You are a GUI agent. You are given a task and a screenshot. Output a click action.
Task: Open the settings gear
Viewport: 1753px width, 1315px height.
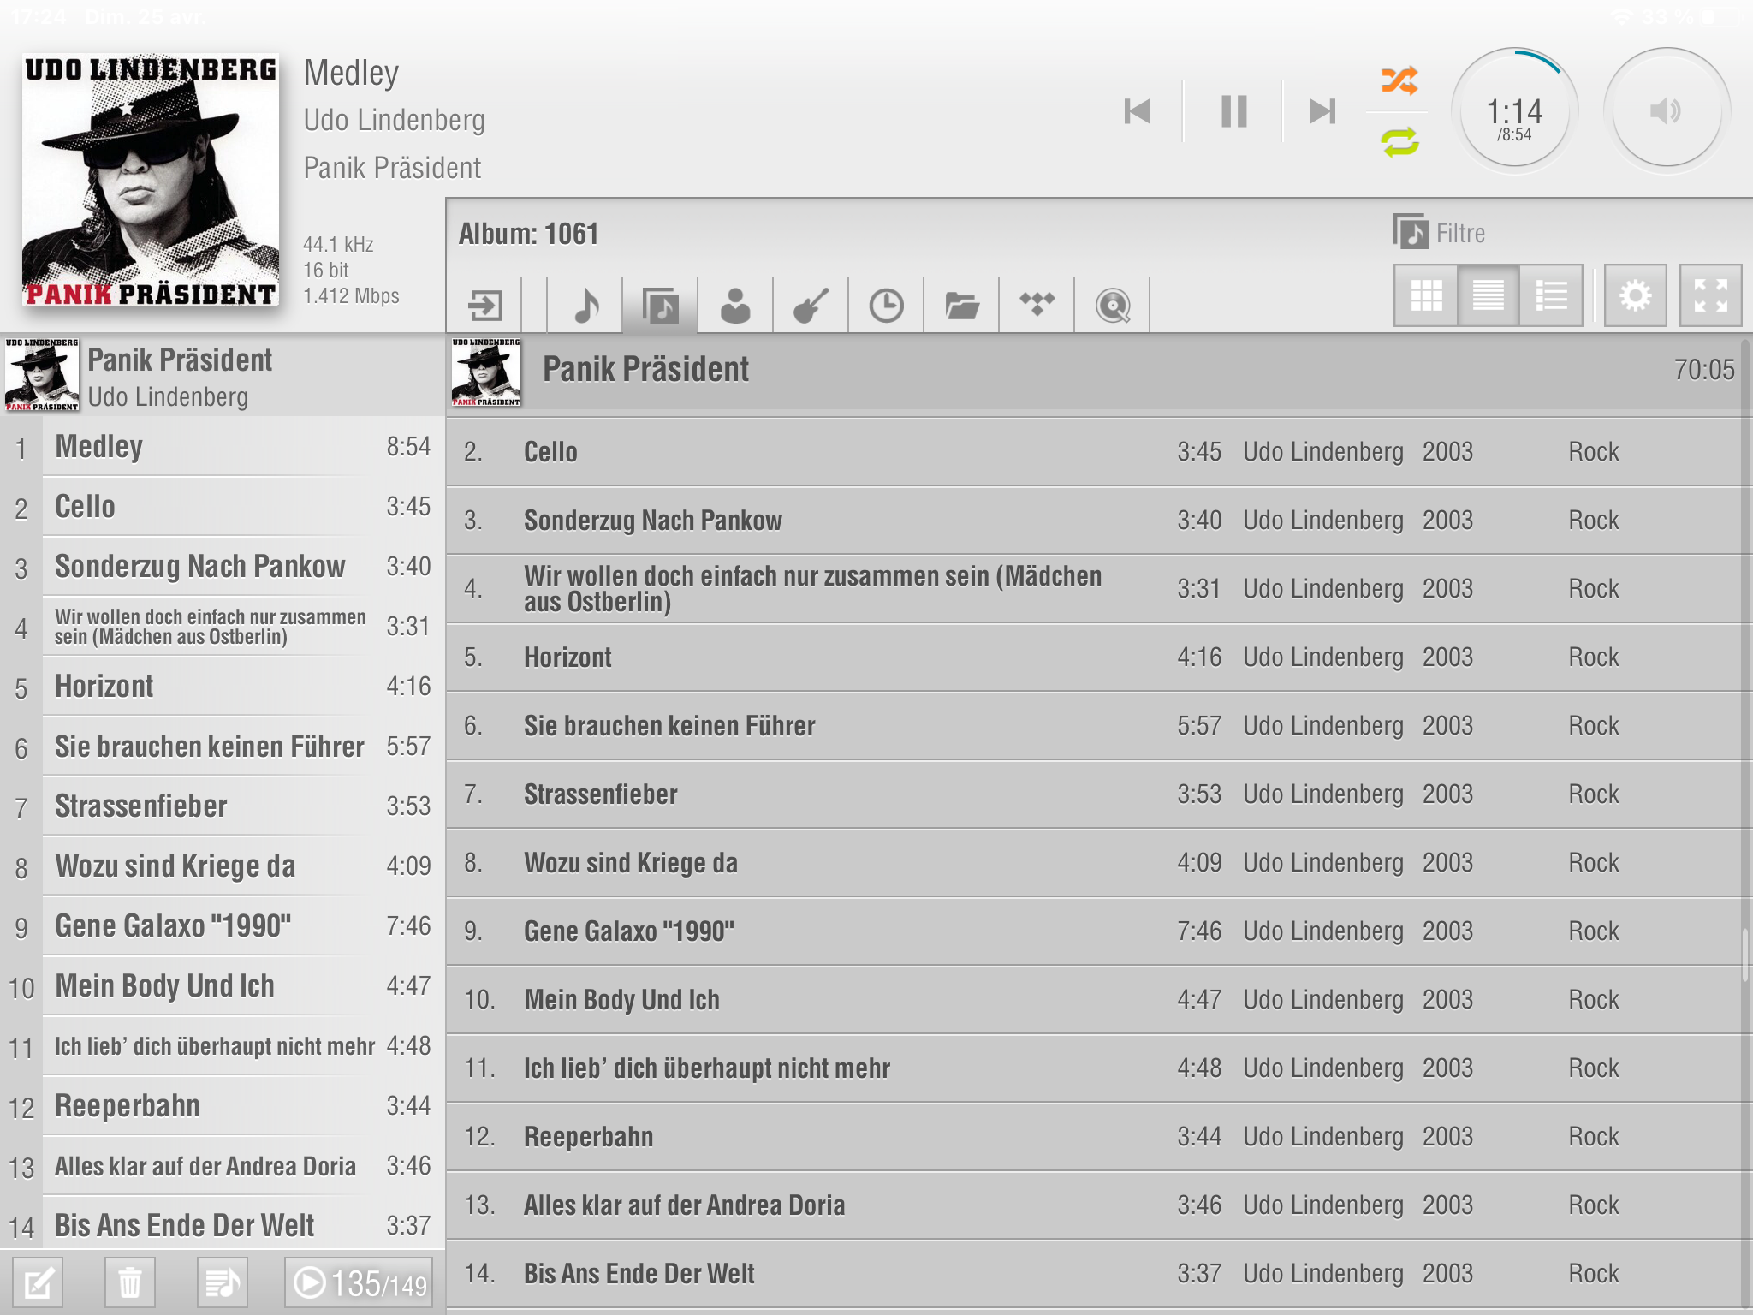click(x=1635, y=296)
